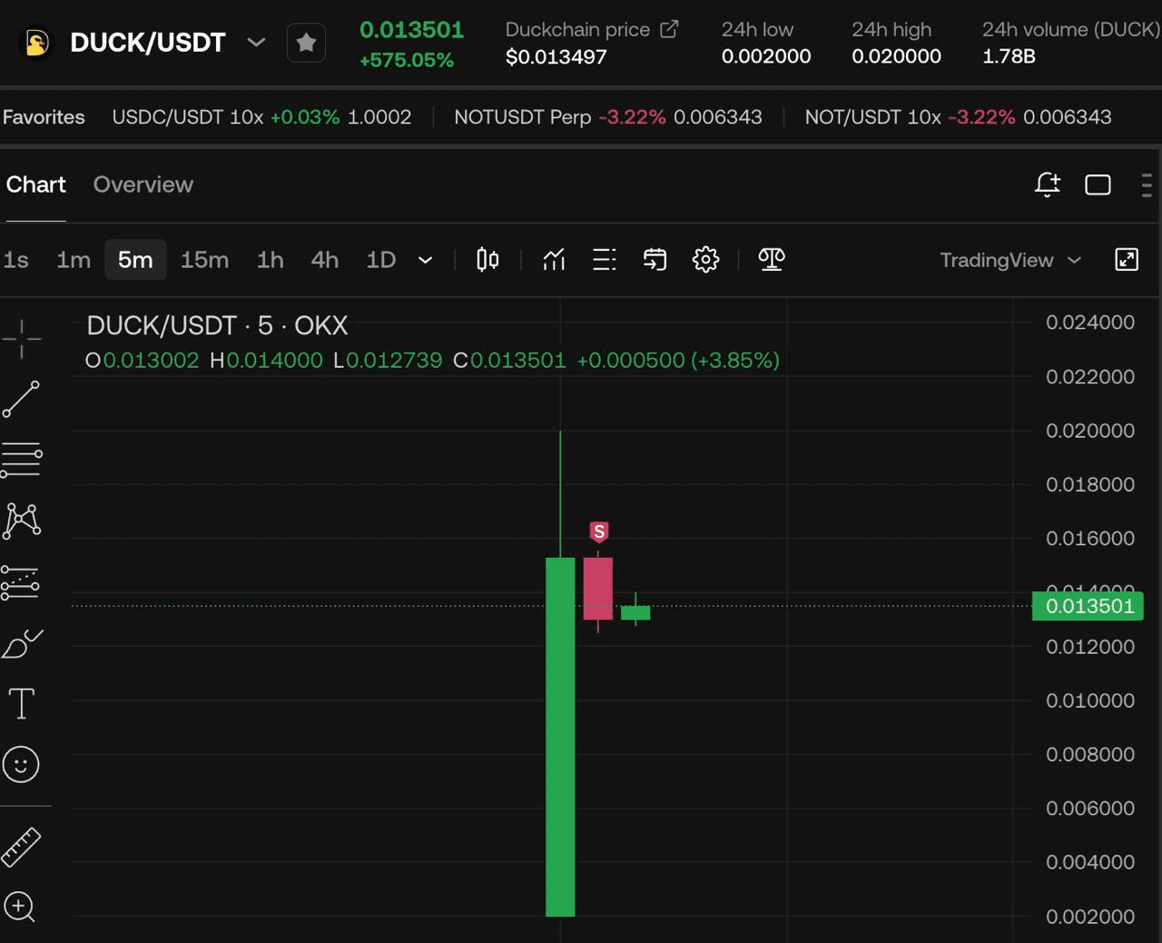Select the trend line drawing tool
1162x943 pixels.
[x=21, y=400]
